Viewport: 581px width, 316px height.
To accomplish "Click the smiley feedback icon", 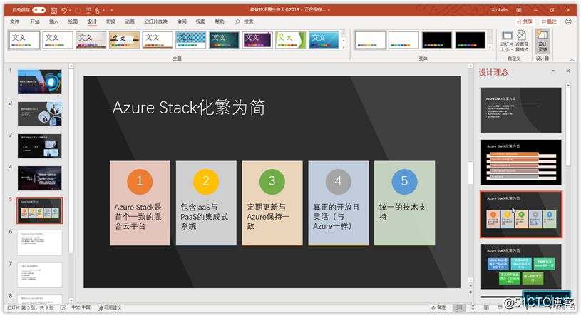I will point(568,21).
